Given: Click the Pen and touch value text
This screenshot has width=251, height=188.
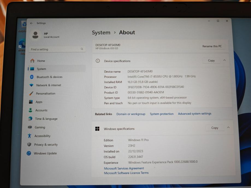Looking at the screenshot, I should (160, 103).
